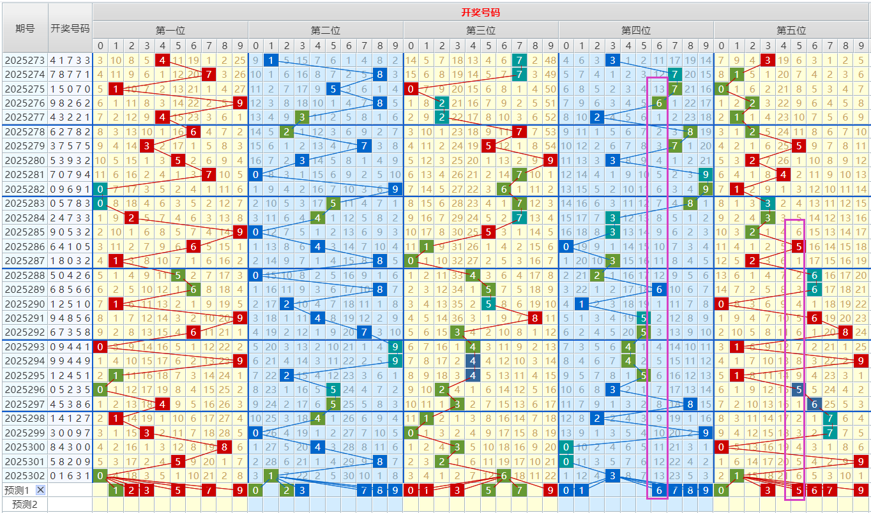
Task: Click green marker 1 in 预测1 第一位
Action: pos(116,490)
